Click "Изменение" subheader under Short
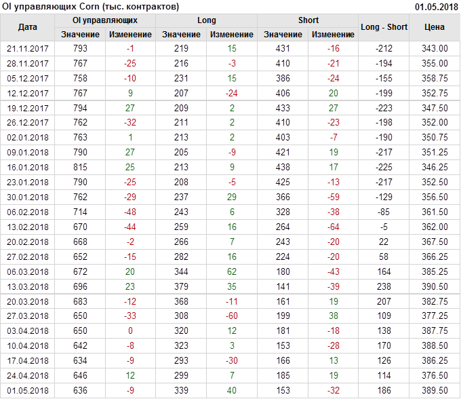The height and width of the screenshot is (399, 461). [x=333, y=35]
